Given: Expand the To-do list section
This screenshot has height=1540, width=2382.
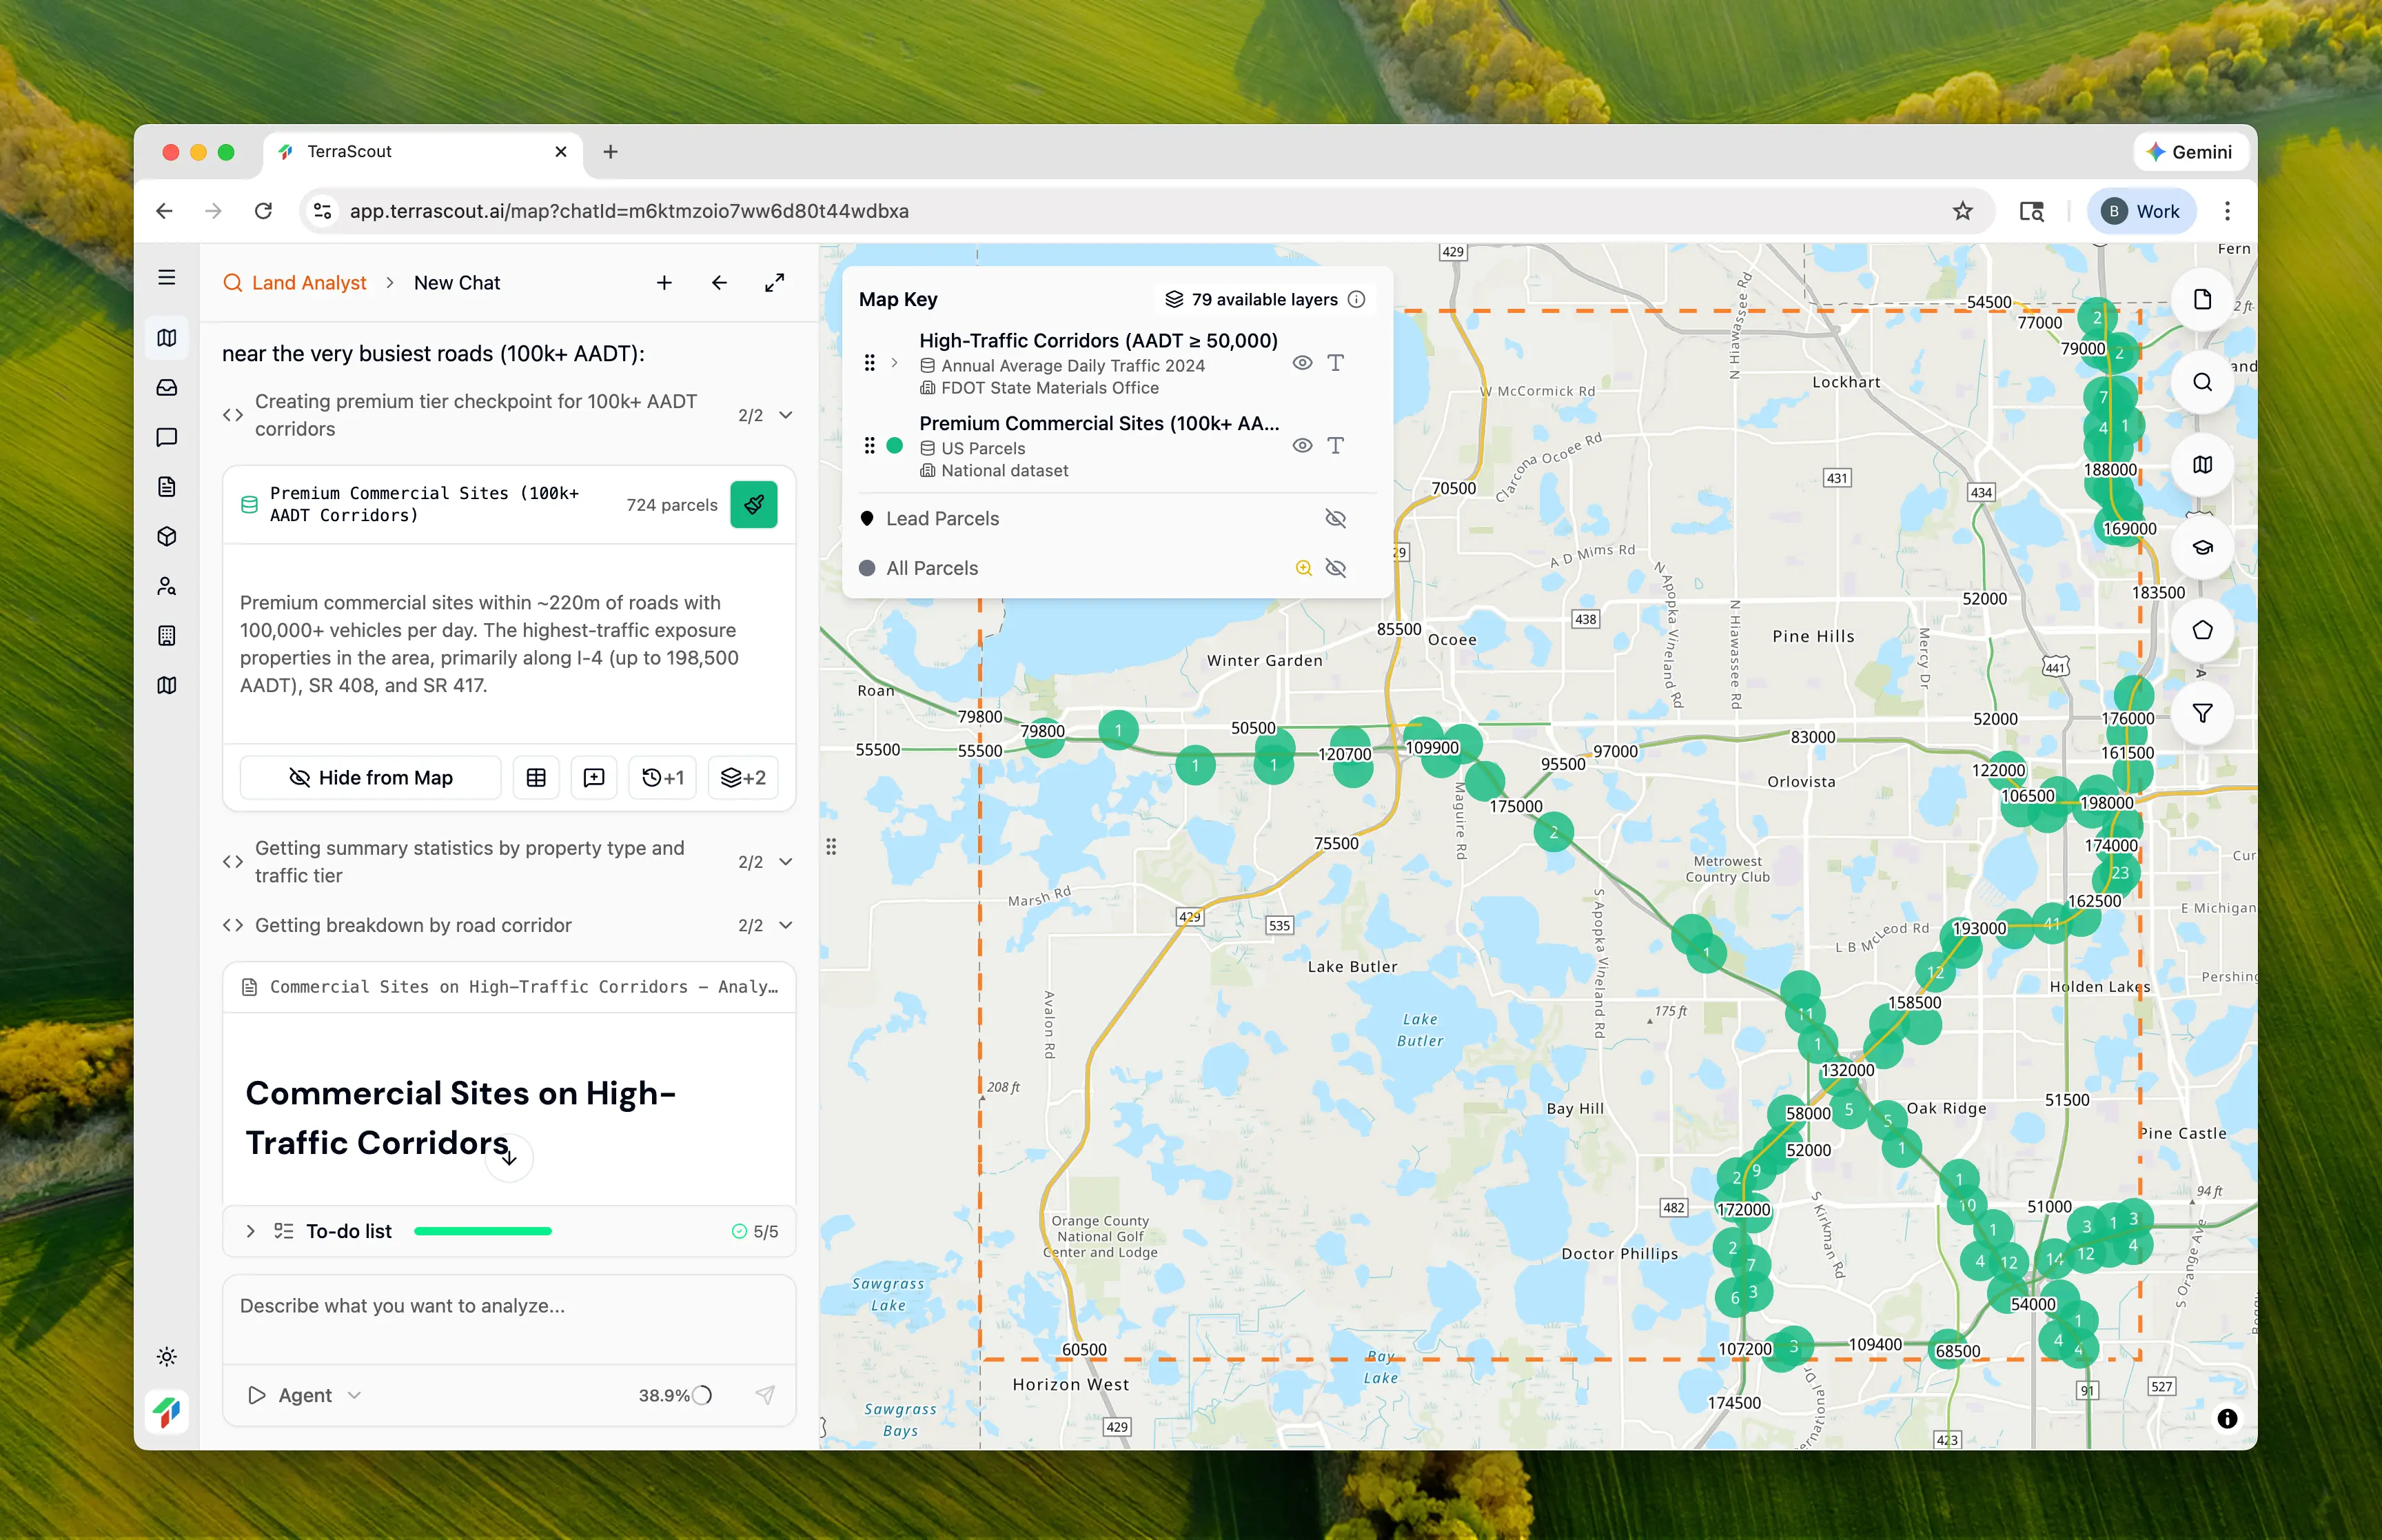Looking at the screenshot, I should (x=251, y=1231).
